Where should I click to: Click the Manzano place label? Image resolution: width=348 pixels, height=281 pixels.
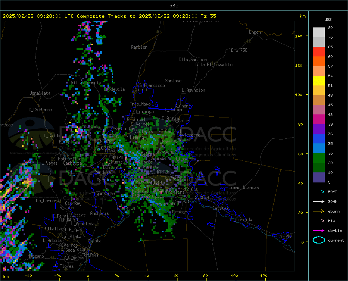coord(36,256)
